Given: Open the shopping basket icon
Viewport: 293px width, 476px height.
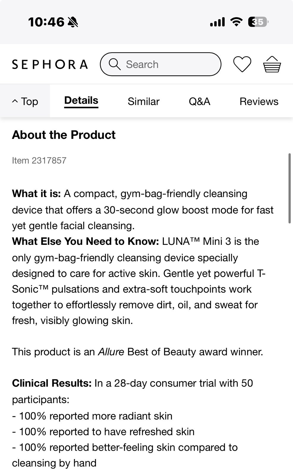Looking at the screenshot, I should click(272, 64).
